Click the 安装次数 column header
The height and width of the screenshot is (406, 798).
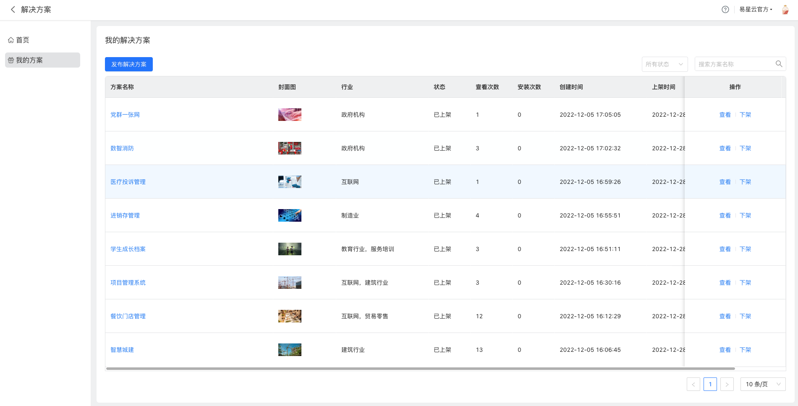[529, 87]
